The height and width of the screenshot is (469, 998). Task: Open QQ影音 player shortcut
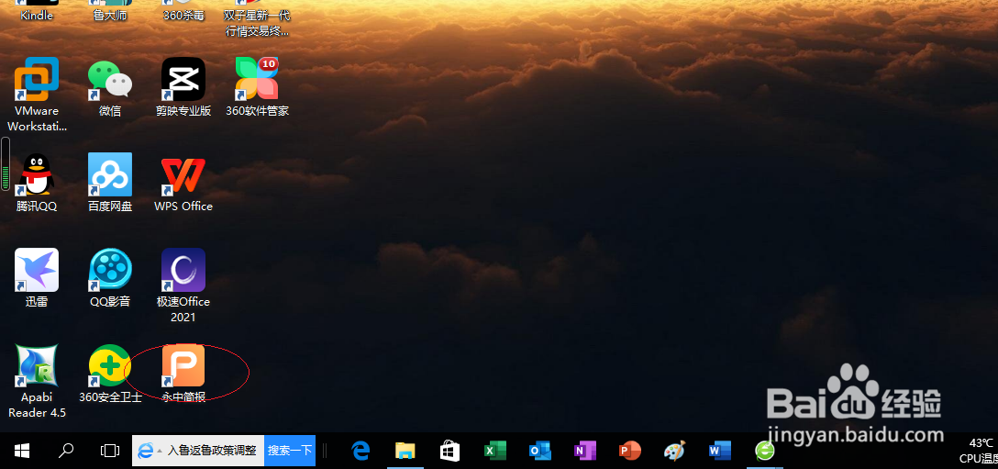(x=110, y=278)
